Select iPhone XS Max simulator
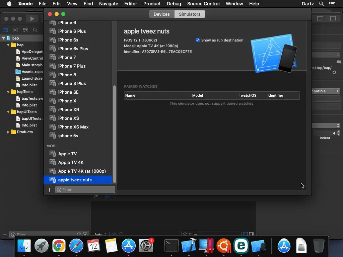The image size is (343, 257). click(78, 127)
